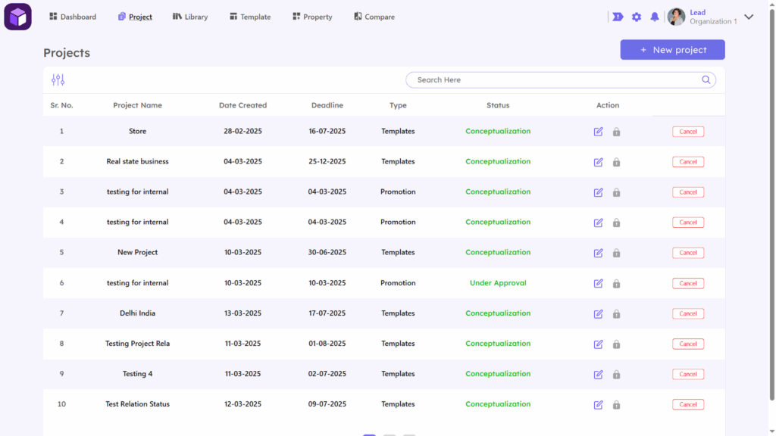Click the magnifier icon in search bar

[x=706, y=80]
